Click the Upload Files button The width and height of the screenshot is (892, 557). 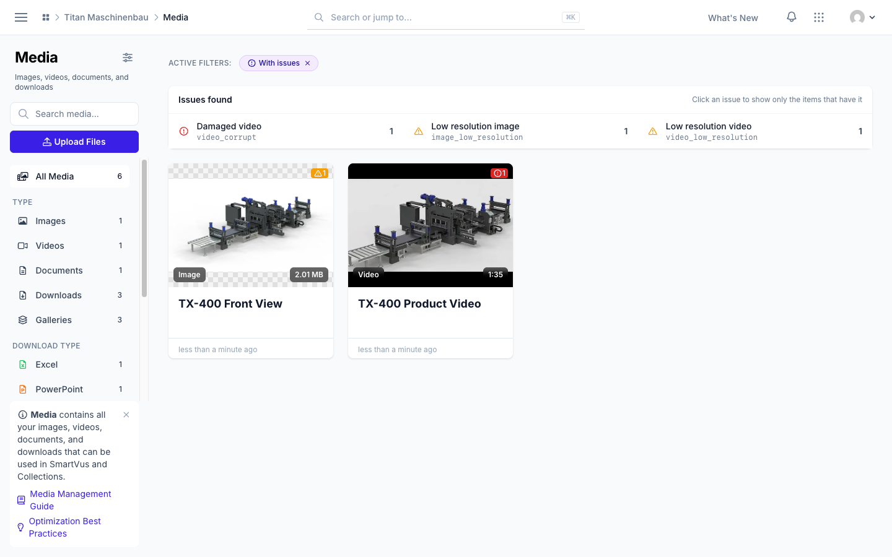click(74, 142)
